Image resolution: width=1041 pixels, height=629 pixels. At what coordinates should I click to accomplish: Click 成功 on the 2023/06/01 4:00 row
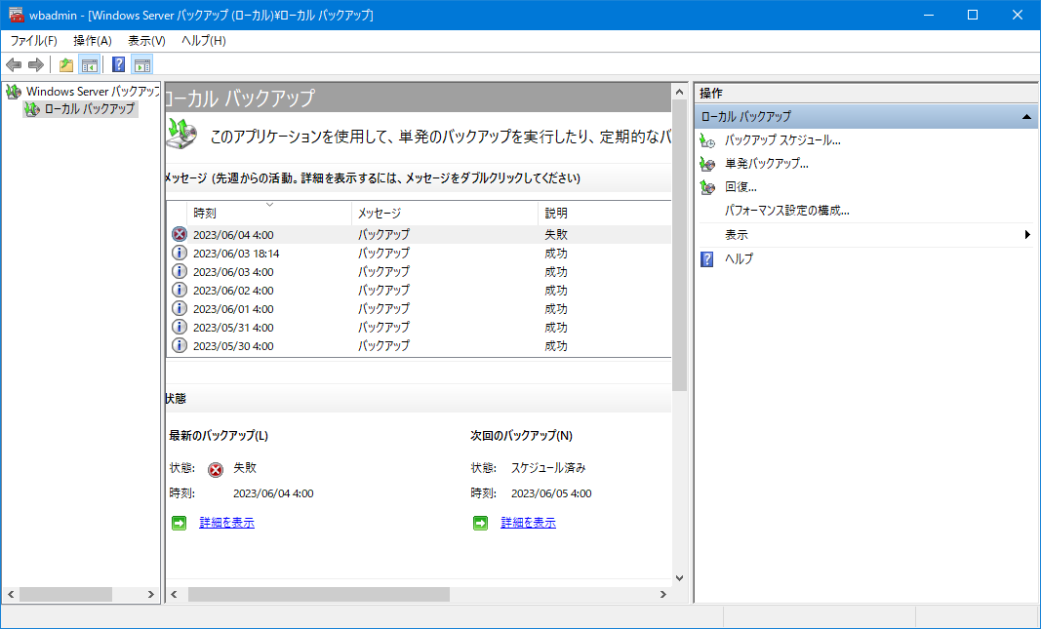click(556, 308)
